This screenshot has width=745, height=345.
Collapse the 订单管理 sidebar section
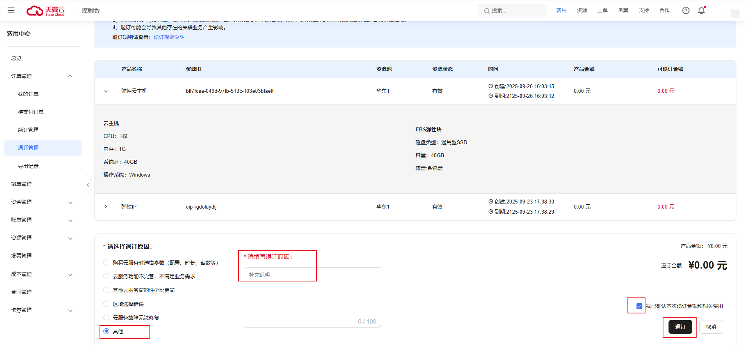[70, 76]
